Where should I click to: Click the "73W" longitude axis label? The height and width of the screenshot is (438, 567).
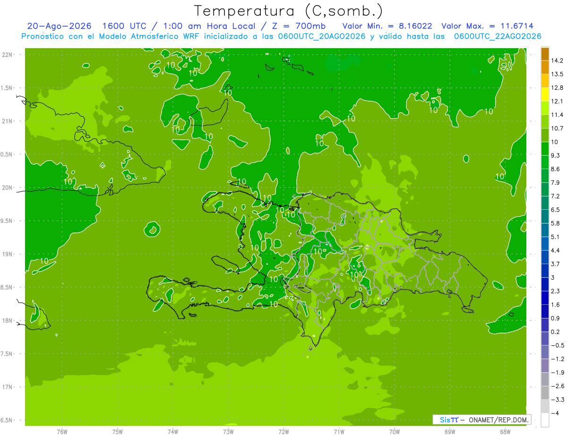point(228,432)
